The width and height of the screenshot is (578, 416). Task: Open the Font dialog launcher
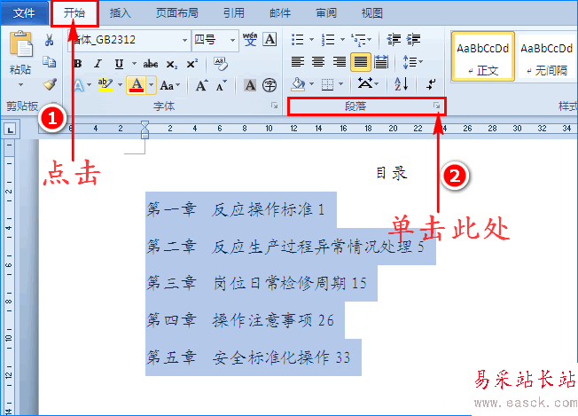pos(274,106)
